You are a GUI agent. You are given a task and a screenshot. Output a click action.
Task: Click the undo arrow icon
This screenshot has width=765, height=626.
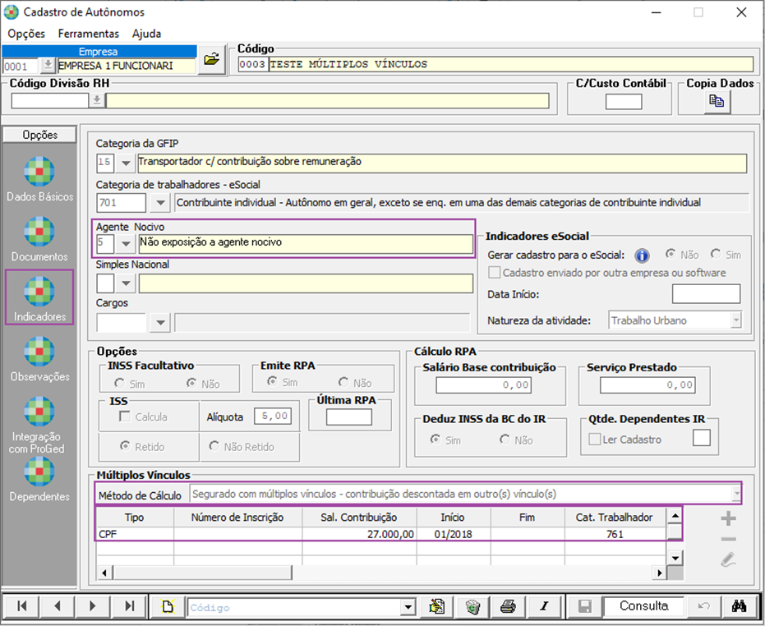(703, 606)
